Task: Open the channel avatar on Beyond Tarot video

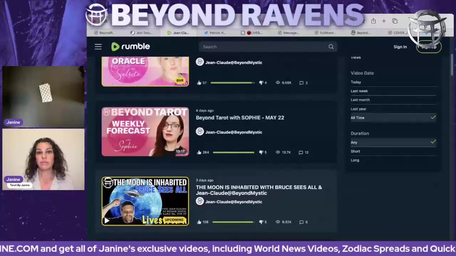Action: point(200,132)
